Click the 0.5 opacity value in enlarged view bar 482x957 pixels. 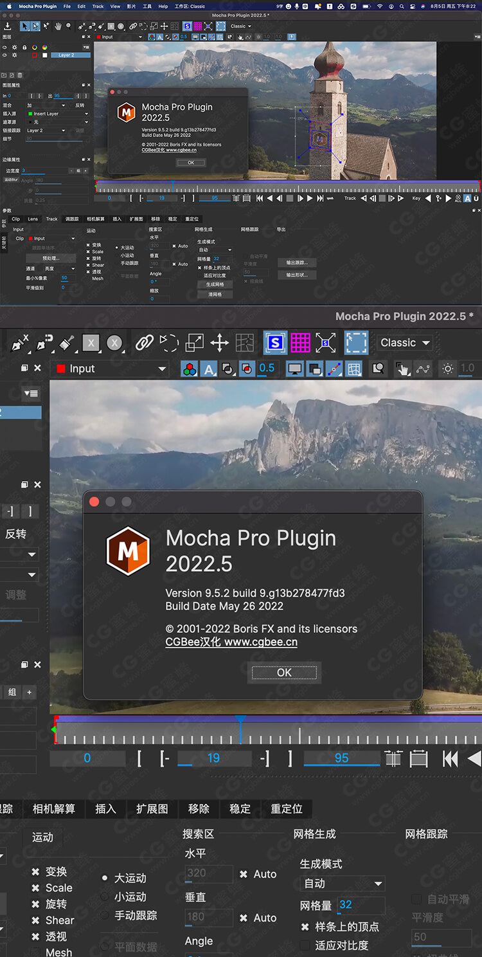click(266, 369)
